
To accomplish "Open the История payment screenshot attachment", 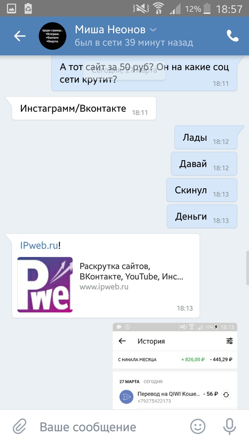I will pyautogui.click(x=175, y=366).
